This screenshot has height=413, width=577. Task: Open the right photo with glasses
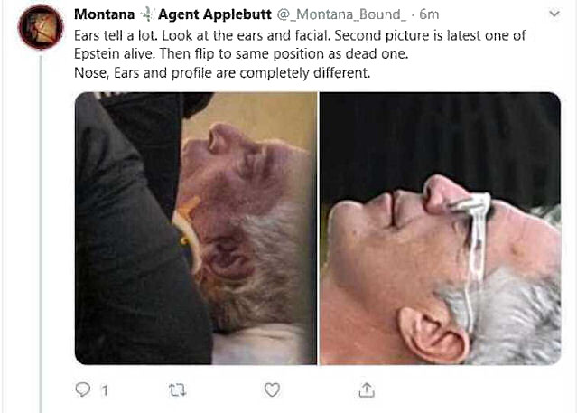[x=440, y=229]
